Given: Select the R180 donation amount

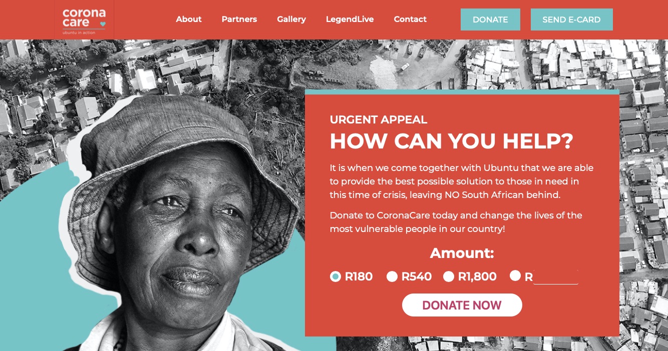Looking at the screenshot, I should click(336, 276).
